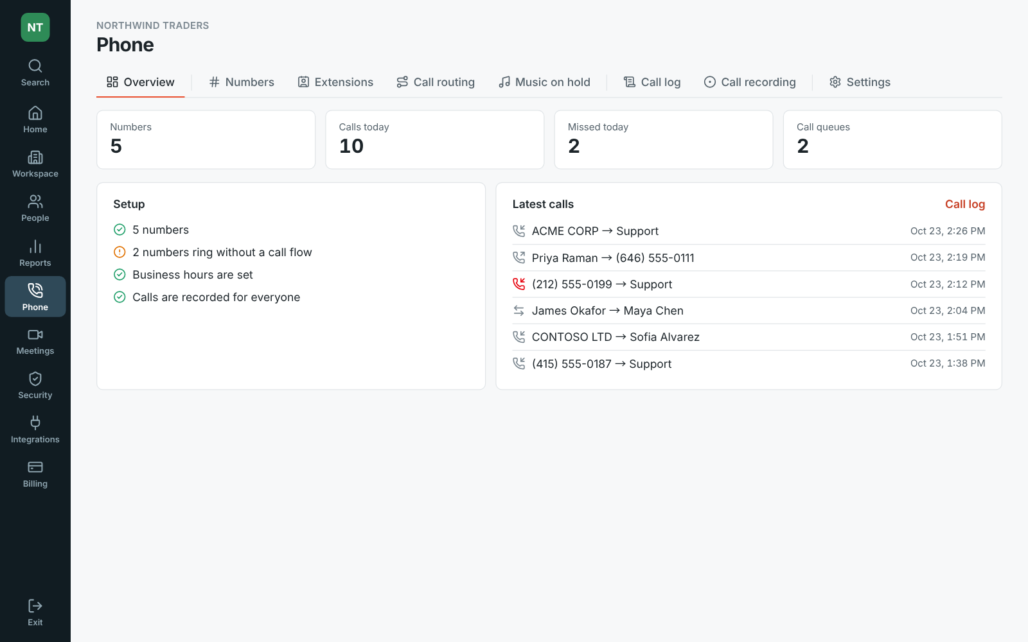
Task: Open Integrations from sidebar
Action: [35, 429]
